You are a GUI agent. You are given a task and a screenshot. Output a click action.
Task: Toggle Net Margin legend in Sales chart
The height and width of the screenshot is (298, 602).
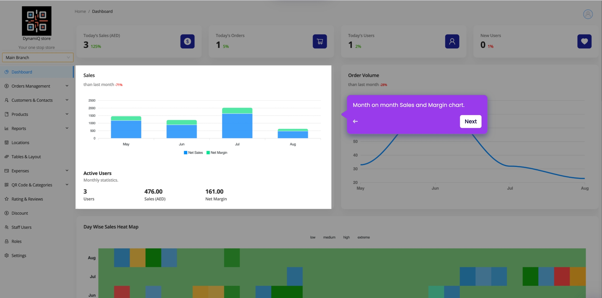coord(217,153)
